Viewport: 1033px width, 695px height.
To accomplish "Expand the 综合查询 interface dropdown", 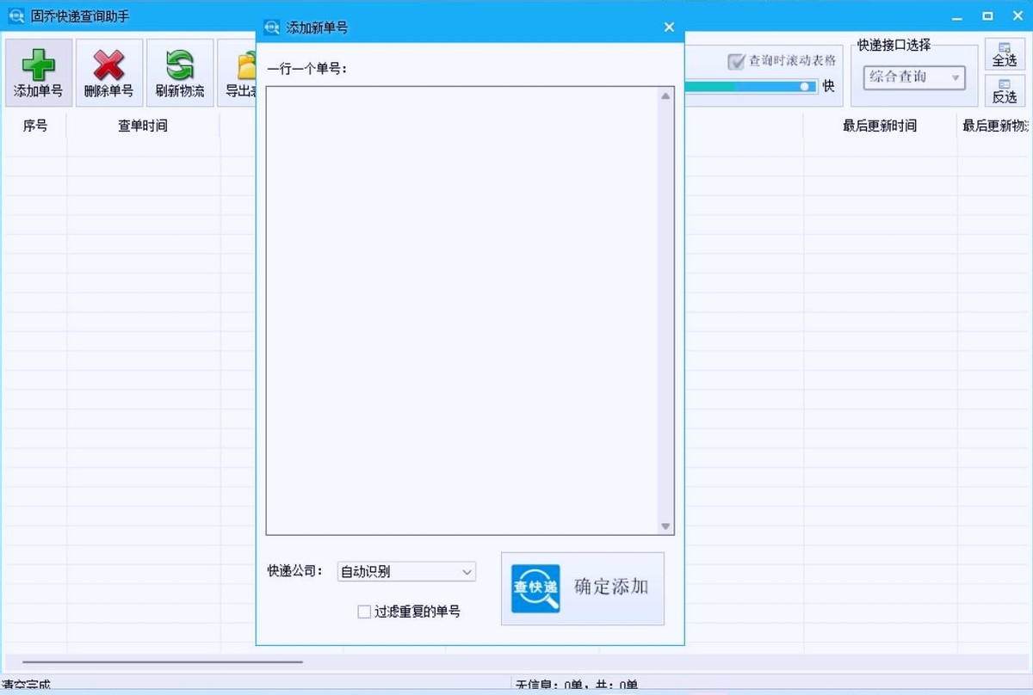I will tap(914, 77).
